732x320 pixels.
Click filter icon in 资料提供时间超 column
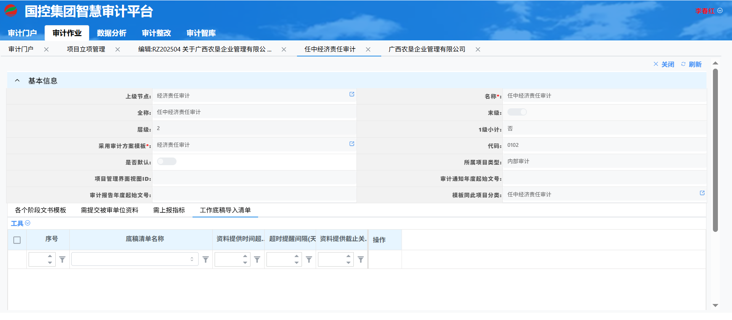pyautogui.click(x=257, y=260)
